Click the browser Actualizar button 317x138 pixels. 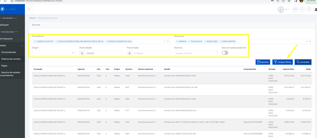(x=311, y=1)
